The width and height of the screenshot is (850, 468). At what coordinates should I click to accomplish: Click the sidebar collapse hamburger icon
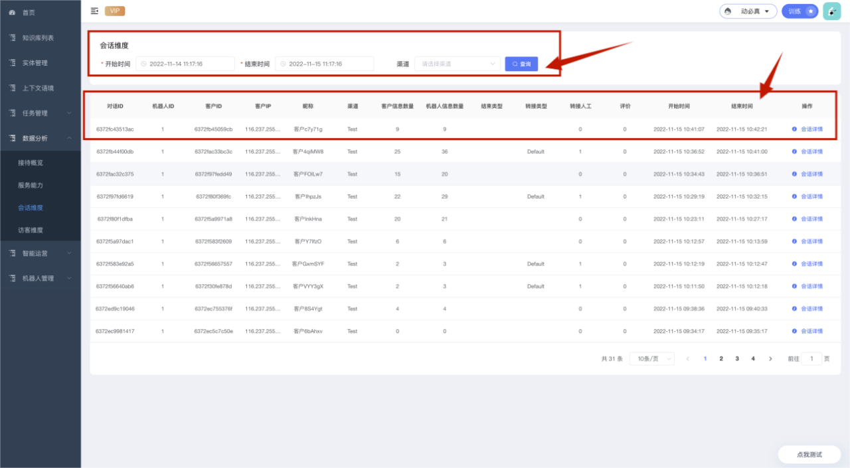tap(94, 11)
